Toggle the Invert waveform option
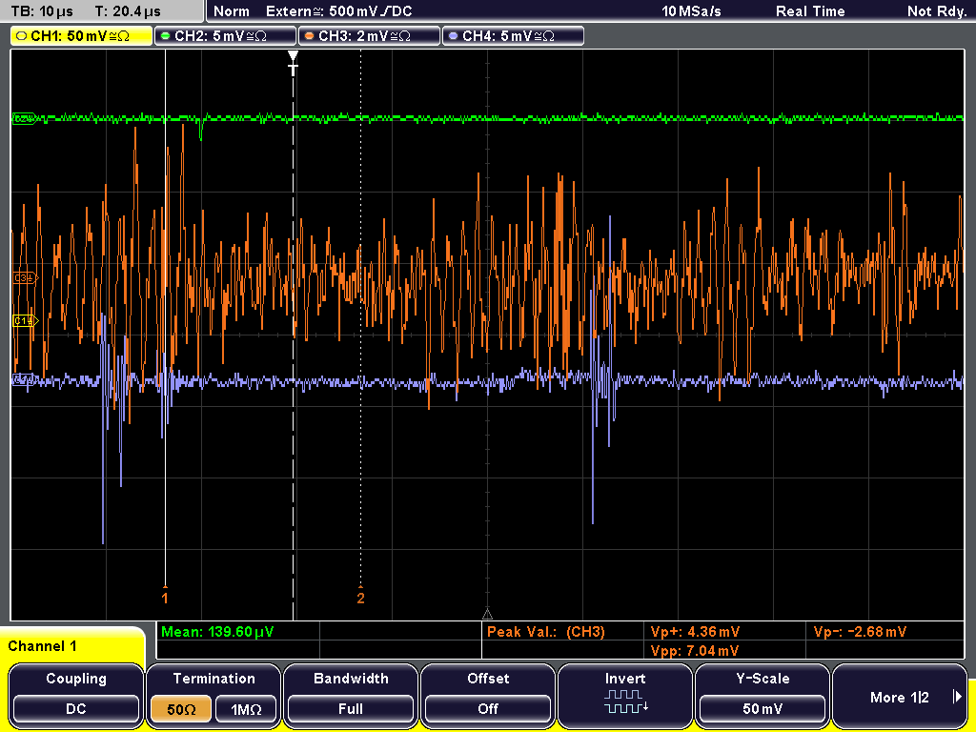 click(625, 695)
